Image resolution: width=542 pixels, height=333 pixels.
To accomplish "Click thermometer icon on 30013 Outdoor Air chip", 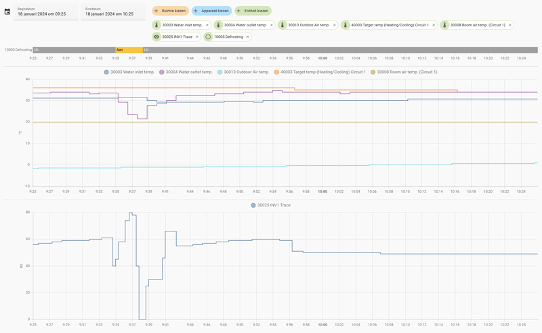I will 283,25.
